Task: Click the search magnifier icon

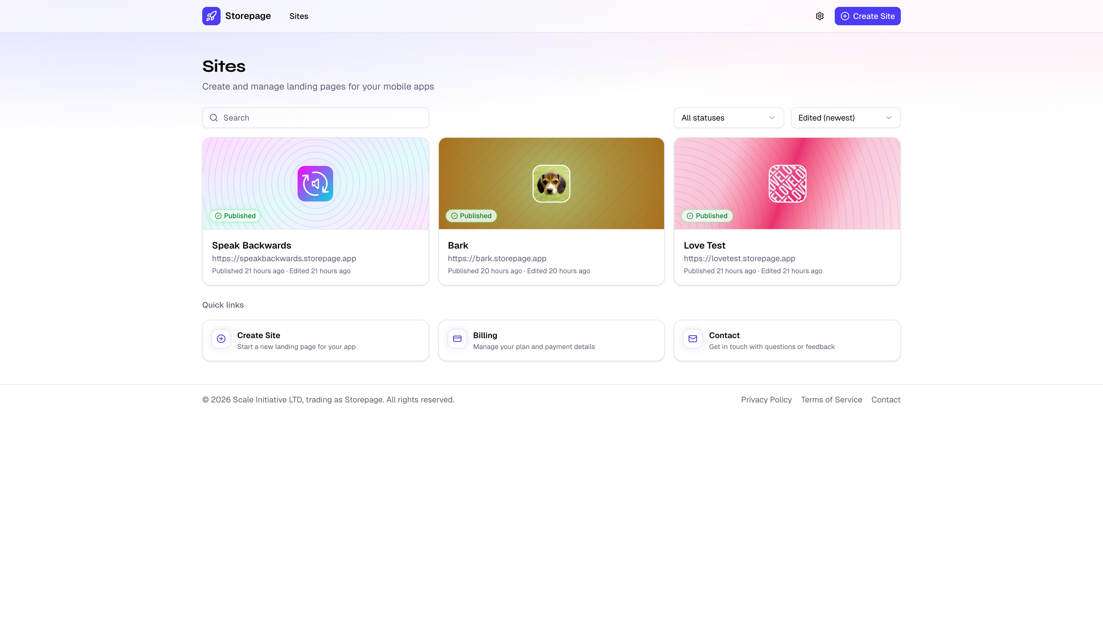Action: 214,117
